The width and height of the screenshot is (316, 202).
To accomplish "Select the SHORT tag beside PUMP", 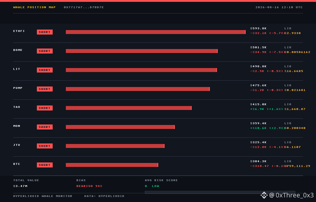I will [x=45, y=89].
